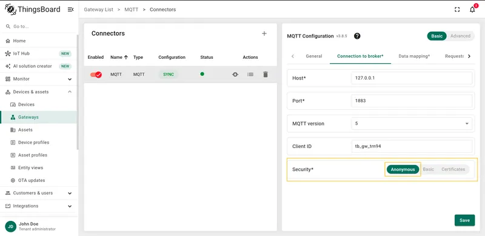Open the Requests tab
The width and height of the screenshot is (485, 236).
click(454, 56)
